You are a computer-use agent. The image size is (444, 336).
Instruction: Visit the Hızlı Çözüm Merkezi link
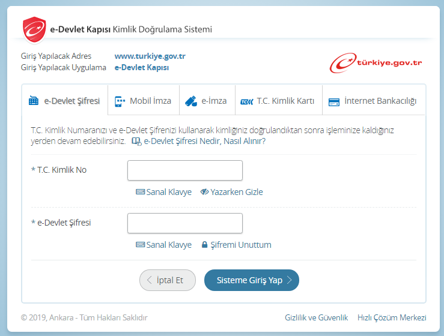tap(392, 318)
